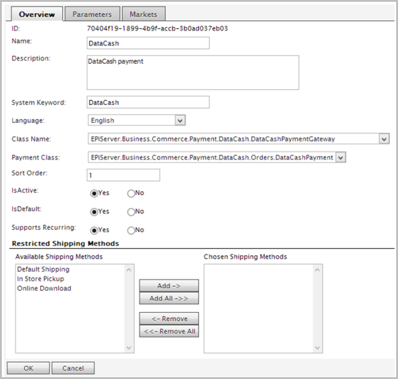Click the Description text area
The height and width of the screenshot is (379, 398).
(193, 72)
